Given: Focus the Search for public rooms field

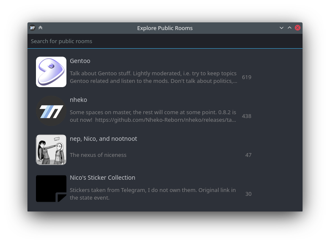Looking at the screenshot, I should (165, 41).
